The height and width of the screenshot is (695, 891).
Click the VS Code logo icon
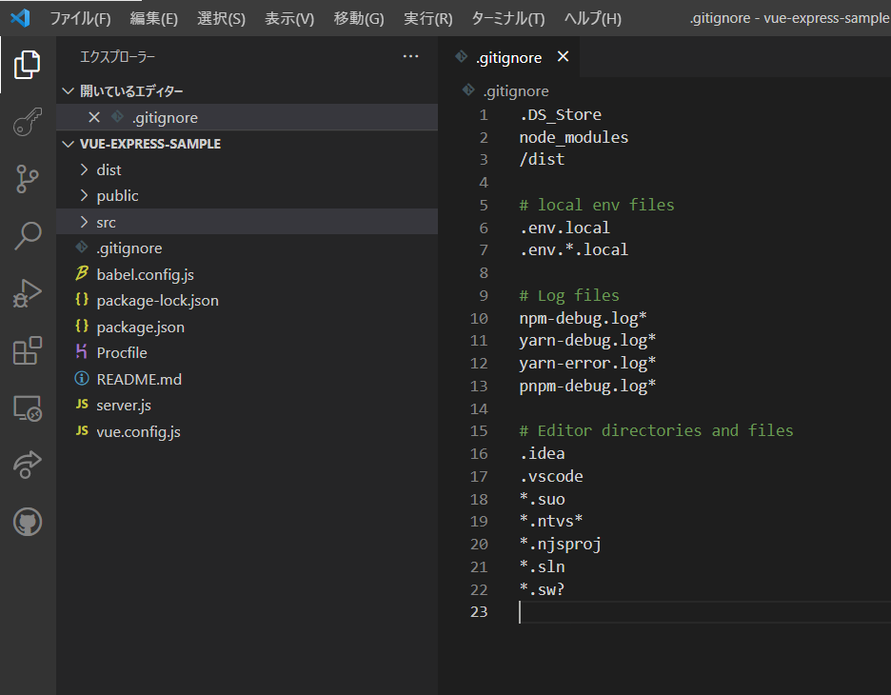click(20, 18)
